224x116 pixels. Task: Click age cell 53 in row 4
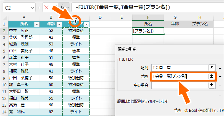[51, 44]
